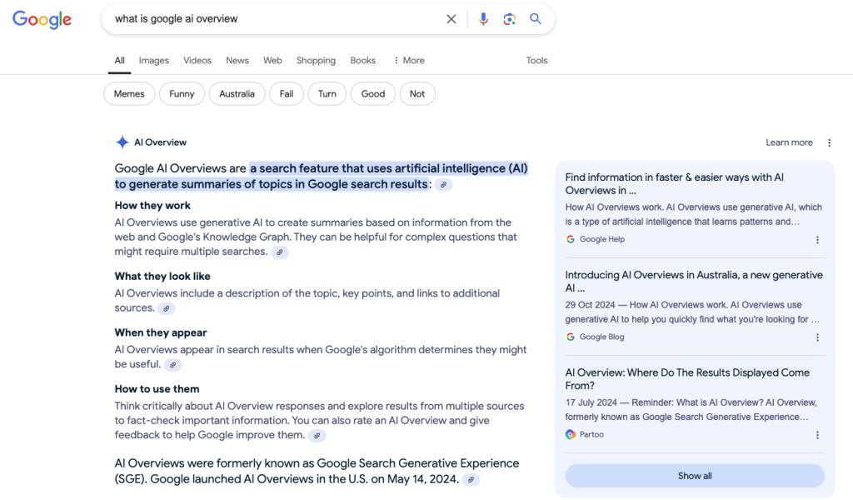Open source link icon after 'be useful.'
Image resolution: width=853 pixels, height=500 pixels.
click(x=173, y=365)
